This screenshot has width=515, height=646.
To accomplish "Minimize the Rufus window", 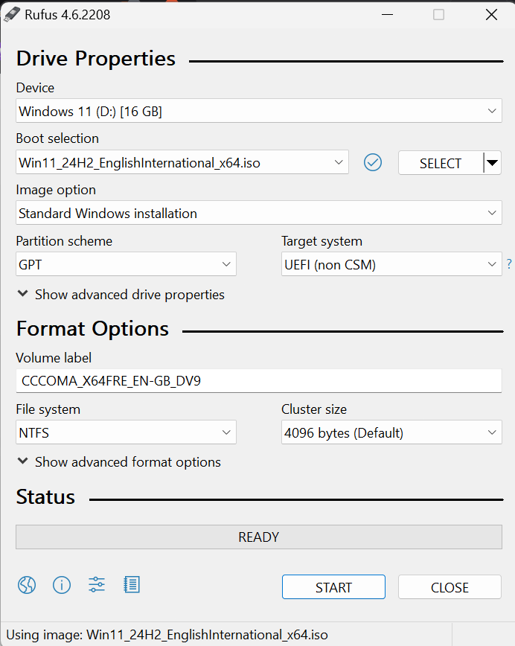I will coord(387,15).
